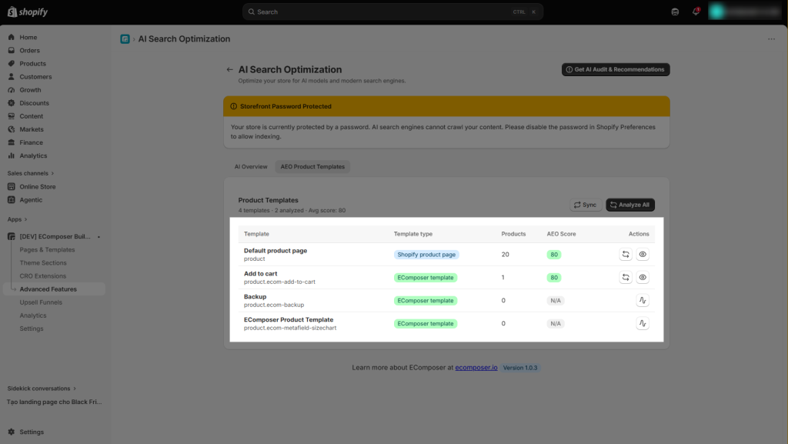
Task: Click the Shopify product page type badge
Action: click(426, 255)
